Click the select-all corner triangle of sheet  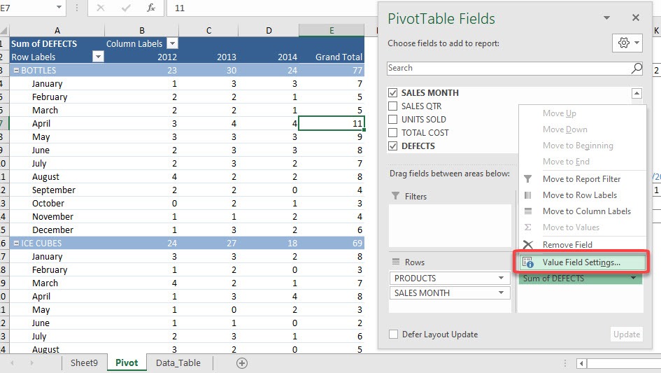(3, 30)
